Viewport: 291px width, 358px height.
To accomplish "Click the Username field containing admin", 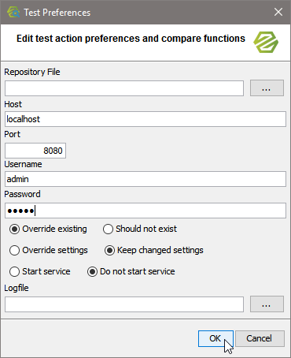I will point(145,179).
